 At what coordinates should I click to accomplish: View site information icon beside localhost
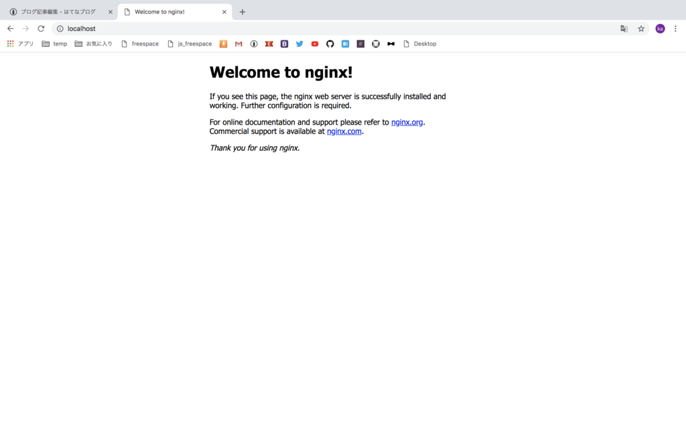pos(60,28)
